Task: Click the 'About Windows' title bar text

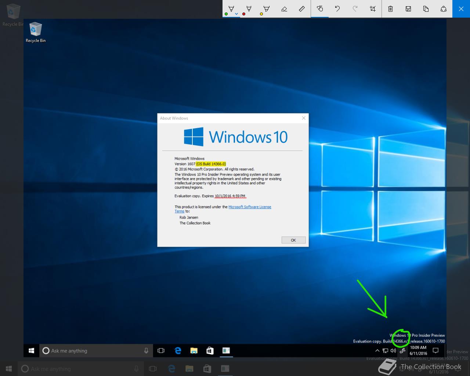Action: click(174, 118)
